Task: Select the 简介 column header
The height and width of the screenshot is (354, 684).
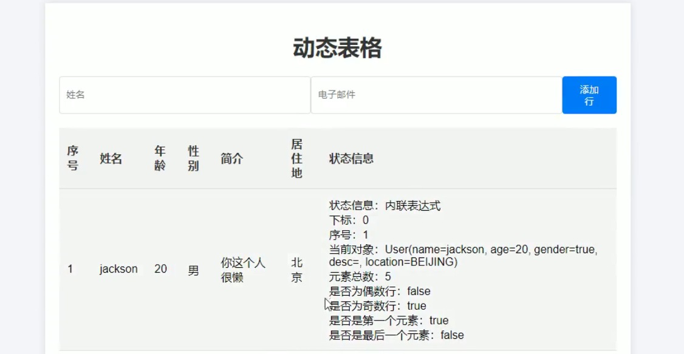Action: [231, 158]
